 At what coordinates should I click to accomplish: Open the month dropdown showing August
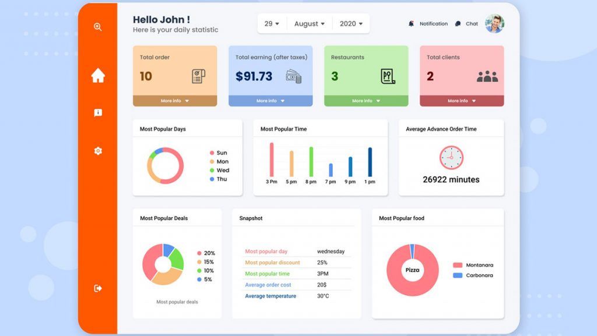point(310,23)
